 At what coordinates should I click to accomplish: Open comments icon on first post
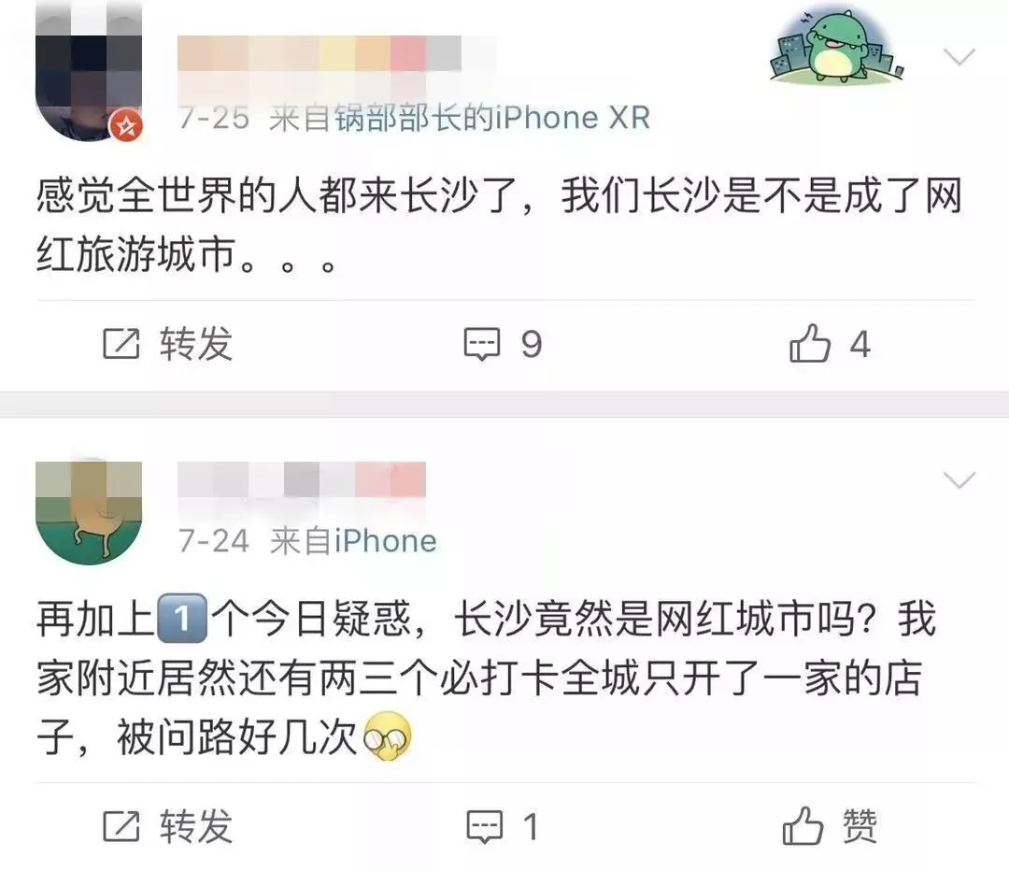click(x=482, y=345)
